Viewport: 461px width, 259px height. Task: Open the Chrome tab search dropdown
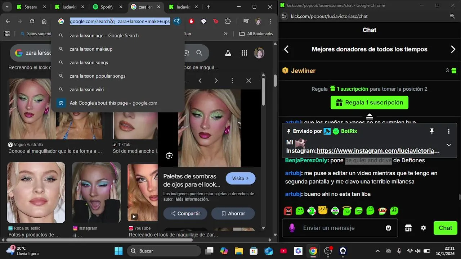point(7,7)
